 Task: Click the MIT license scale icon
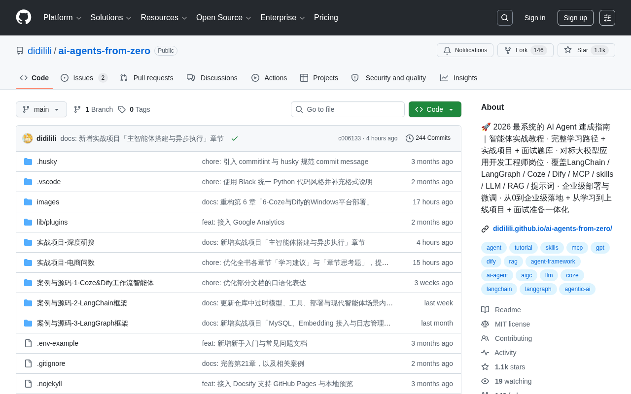coord(485,324)
